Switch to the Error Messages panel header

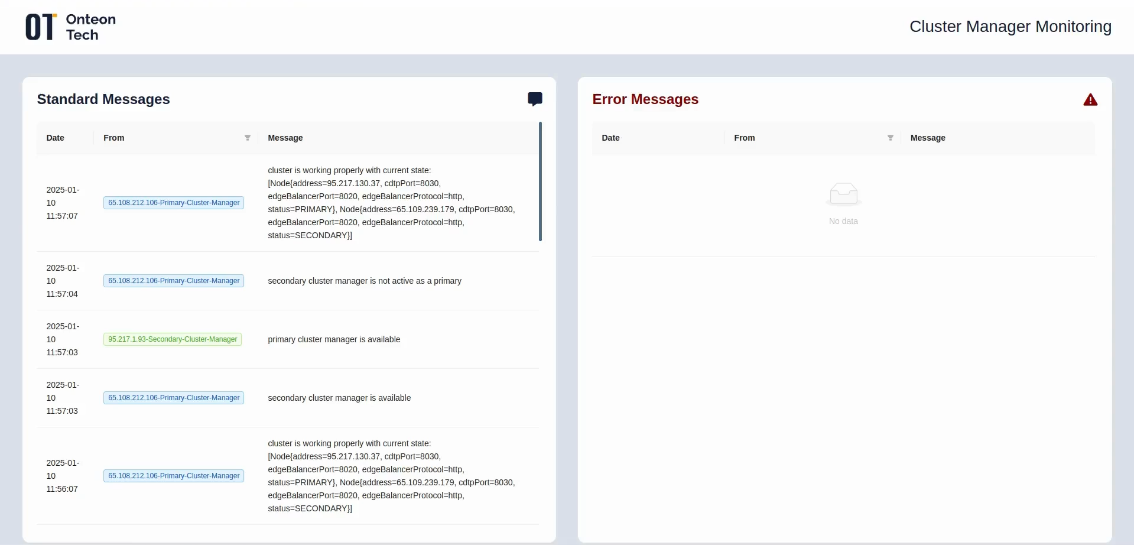click(645, 99)
